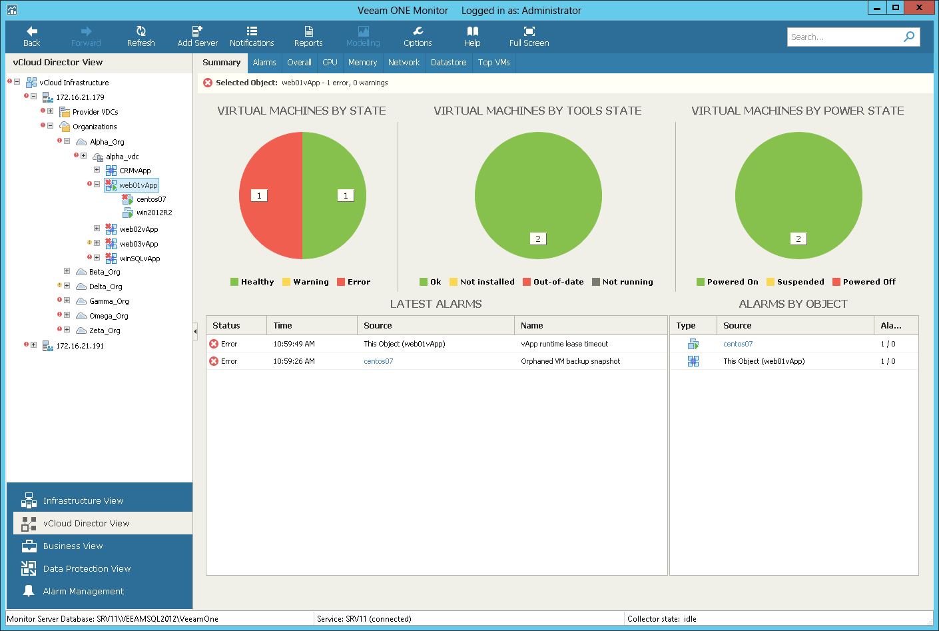Screen dimensions: 939x631
Task: Click into the Search field
Action: (x=843, y=37)
